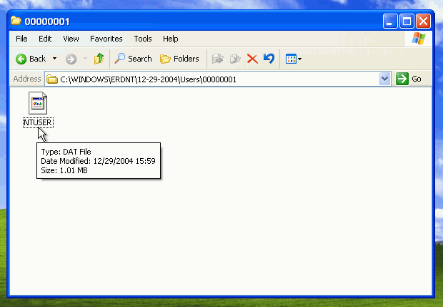This screenshot has width=443, height=307.
Task: Click the folder icon in address bar
Action: coord(52,79)
